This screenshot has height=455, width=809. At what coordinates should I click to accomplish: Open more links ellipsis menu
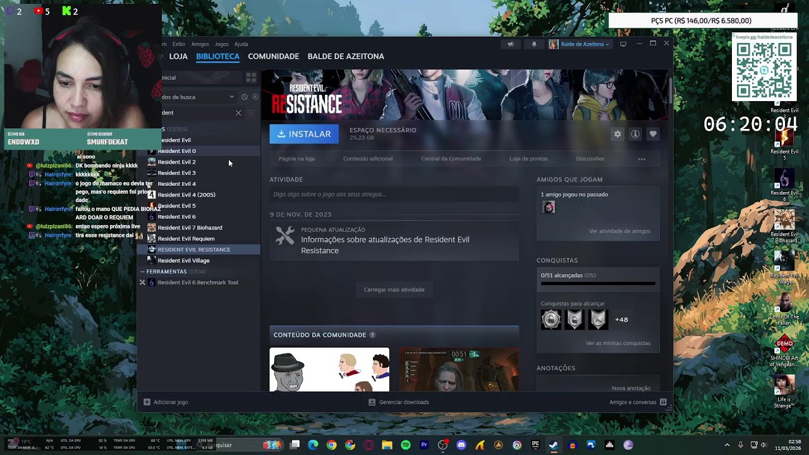(642, 159)
